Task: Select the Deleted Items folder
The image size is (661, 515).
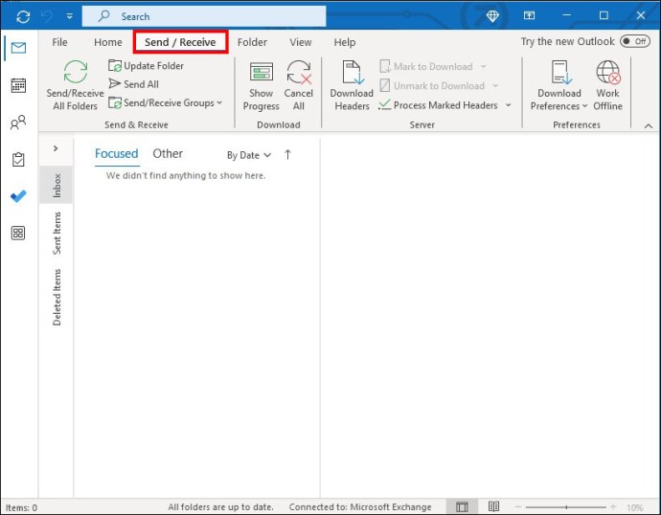Action: [x=57, y=298]
